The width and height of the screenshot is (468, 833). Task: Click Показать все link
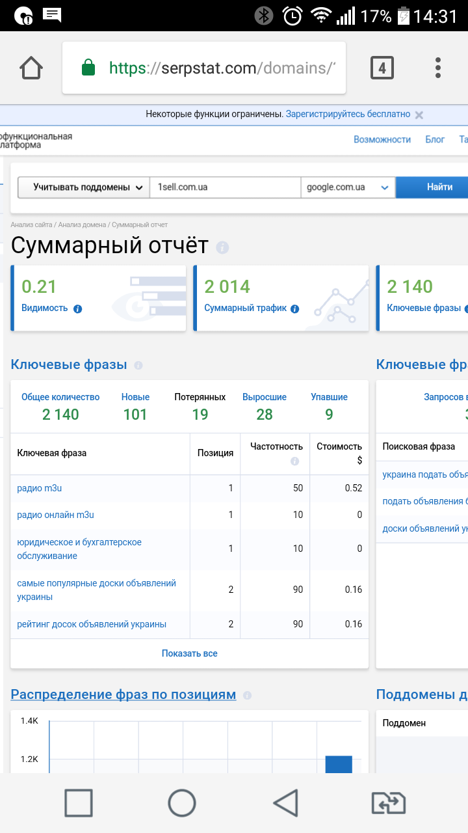[190, 653]
